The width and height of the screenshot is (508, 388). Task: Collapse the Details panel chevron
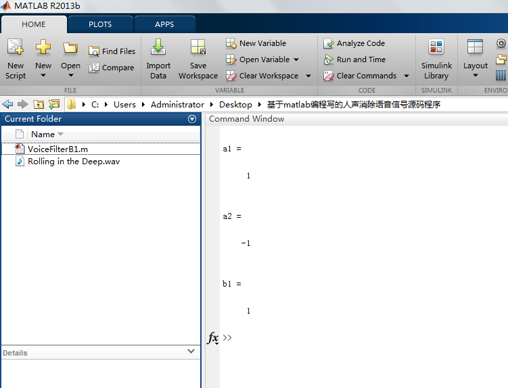coord(191,351)
